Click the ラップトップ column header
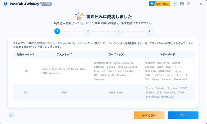Screen dimensions: 207x124 pyautogui.click(x=116, y=54)
